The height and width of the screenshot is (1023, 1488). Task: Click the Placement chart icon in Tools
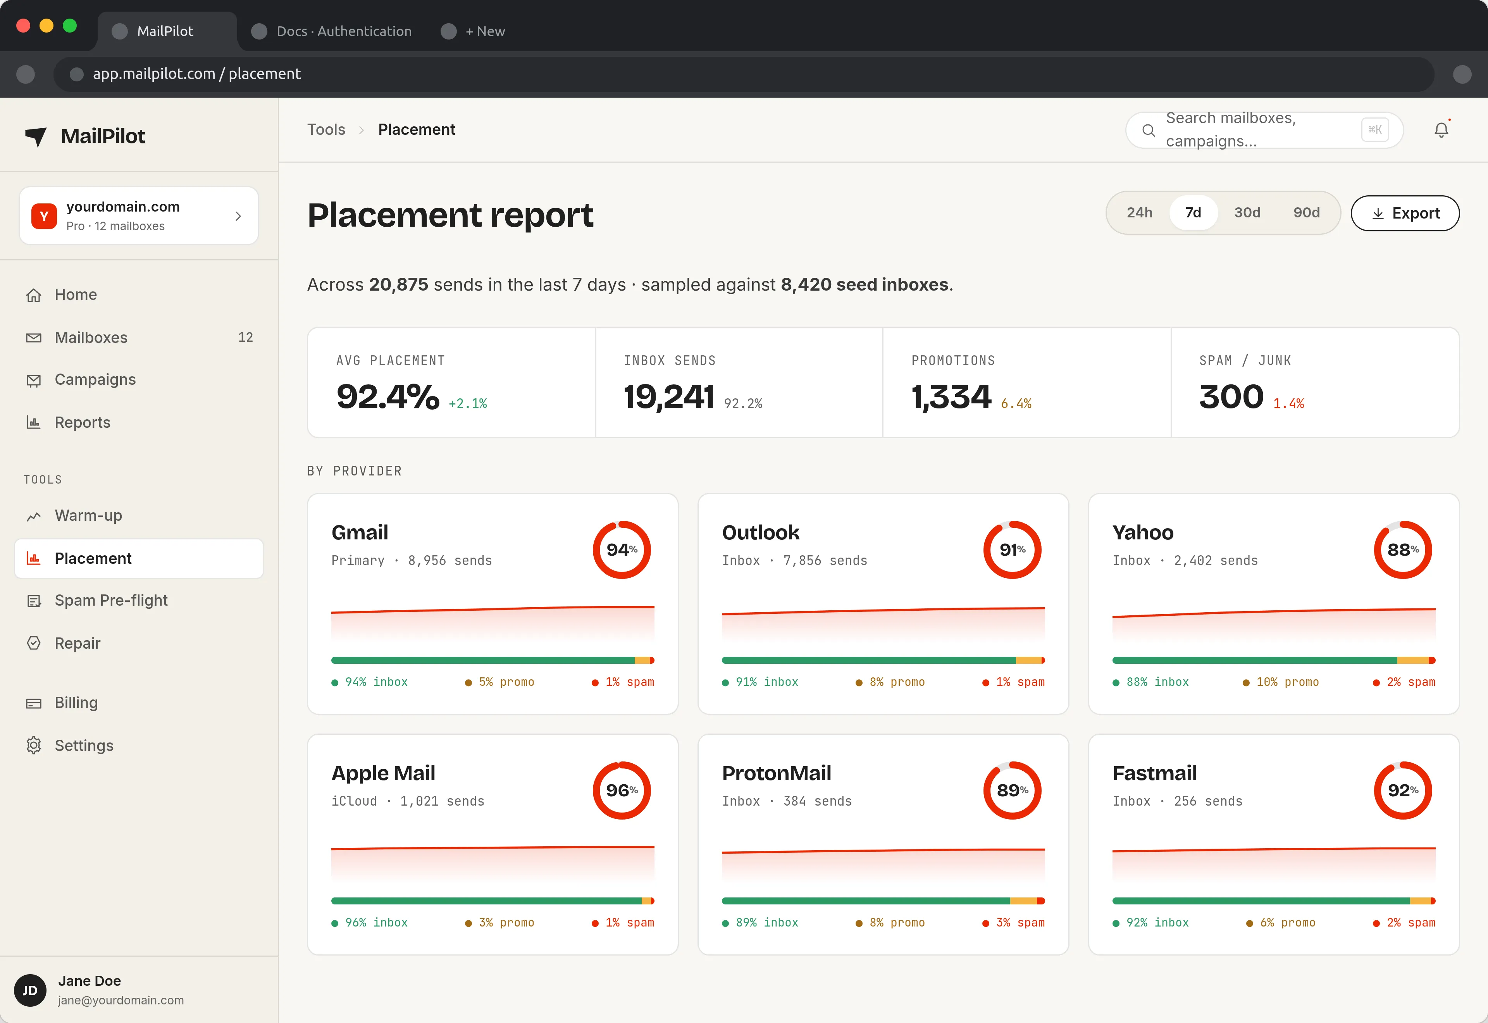[33, 558]
